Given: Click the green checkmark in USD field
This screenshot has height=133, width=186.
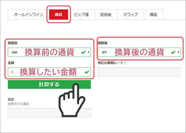Looking at the screenshot, I should pyautogui.click(x=83, y=52).
